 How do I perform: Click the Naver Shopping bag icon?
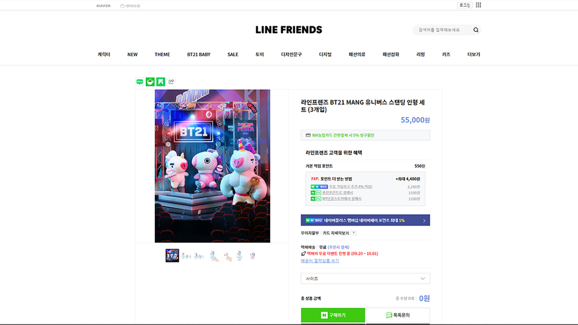click(x=122, y=6)
